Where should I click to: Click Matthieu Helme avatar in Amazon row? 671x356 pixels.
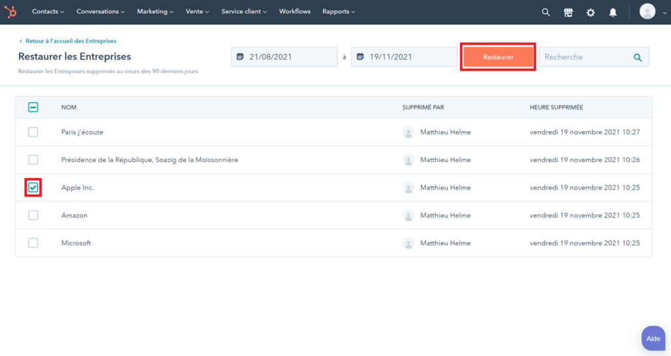[x=408, y=215]
